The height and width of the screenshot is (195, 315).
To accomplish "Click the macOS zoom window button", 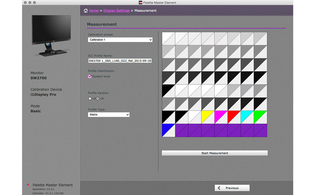I will (34, 3).
